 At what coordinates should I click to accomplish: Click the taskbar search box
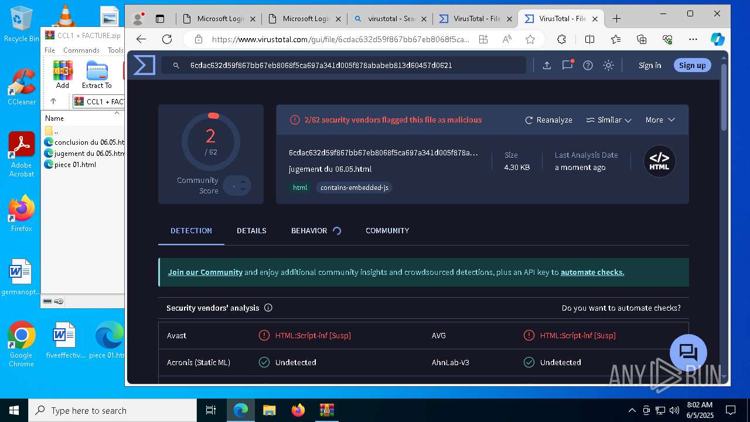tap(112, 410)
